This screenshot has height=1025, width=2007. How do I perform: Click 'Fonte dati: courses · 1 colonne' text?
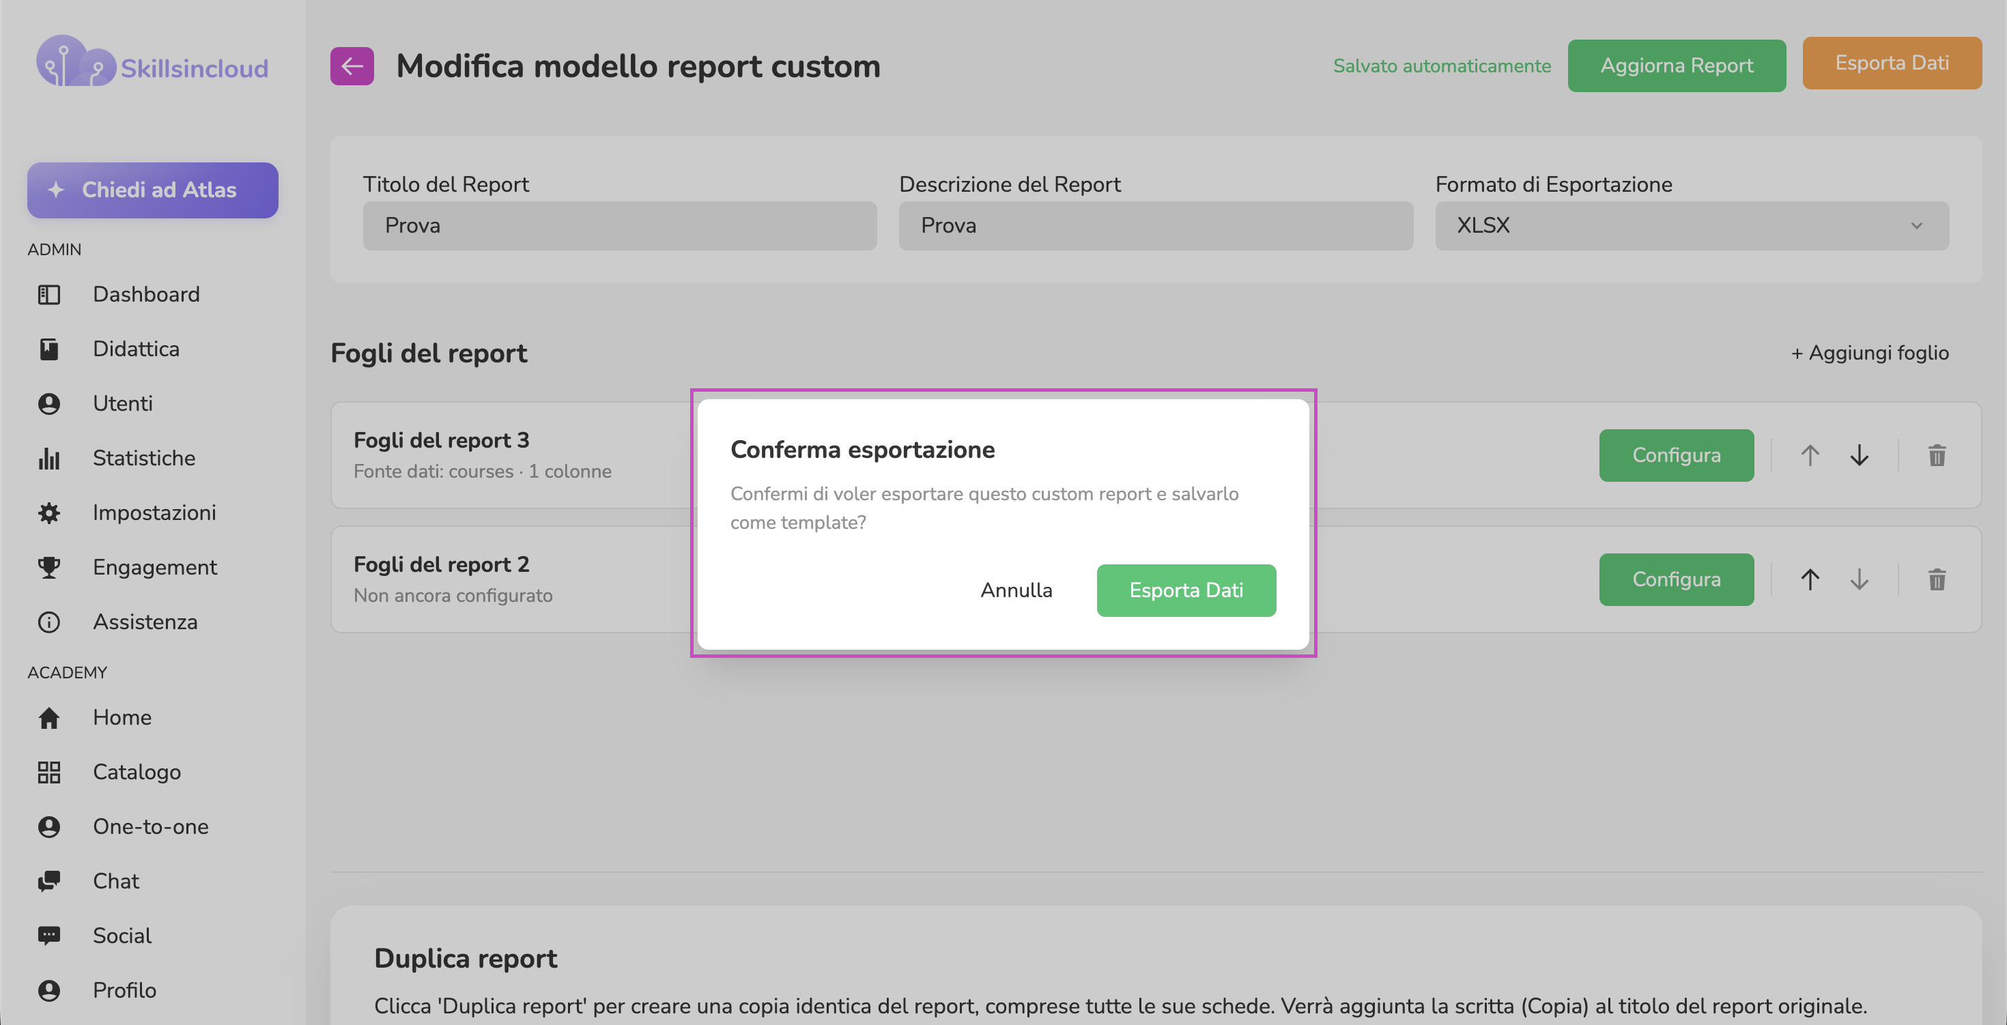click(482, 472)
